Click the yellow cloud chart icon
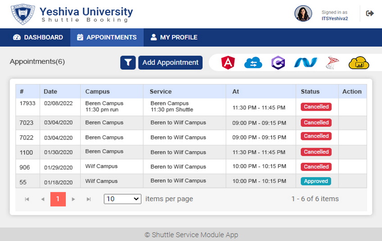Viewport: 382px width, 241px height. click(359, 63)
